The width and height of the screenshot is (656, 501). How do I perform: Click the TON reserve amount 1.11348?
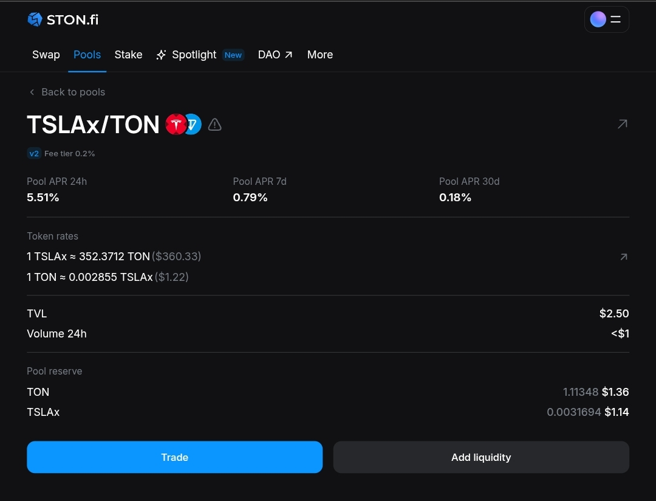(581, 392)
